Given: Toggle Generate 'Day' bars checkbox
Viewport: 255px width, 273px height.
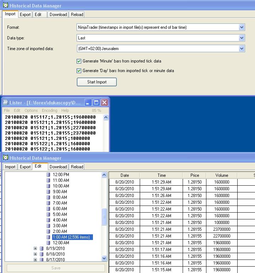Looking at the screenshot, I should 79,71.
